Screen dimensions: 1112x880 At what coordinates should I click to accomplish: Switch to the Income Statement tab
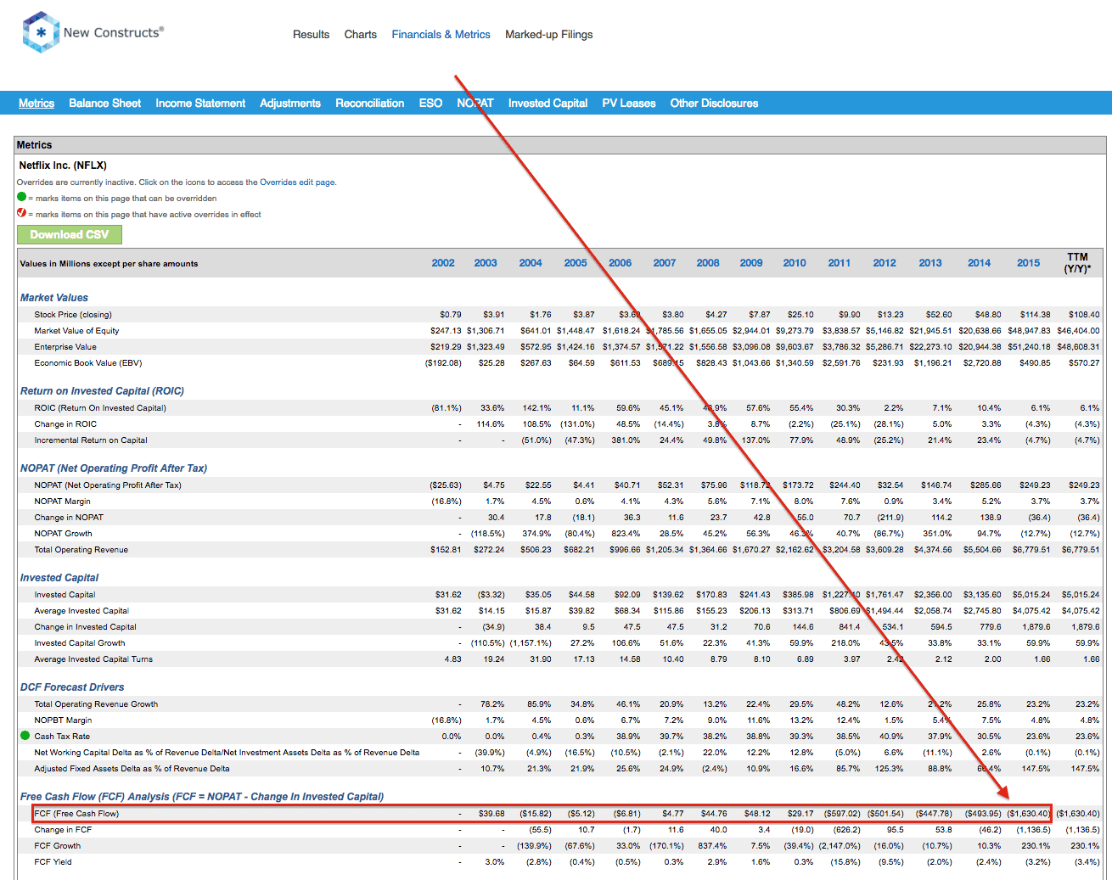(x=200, y=104)
